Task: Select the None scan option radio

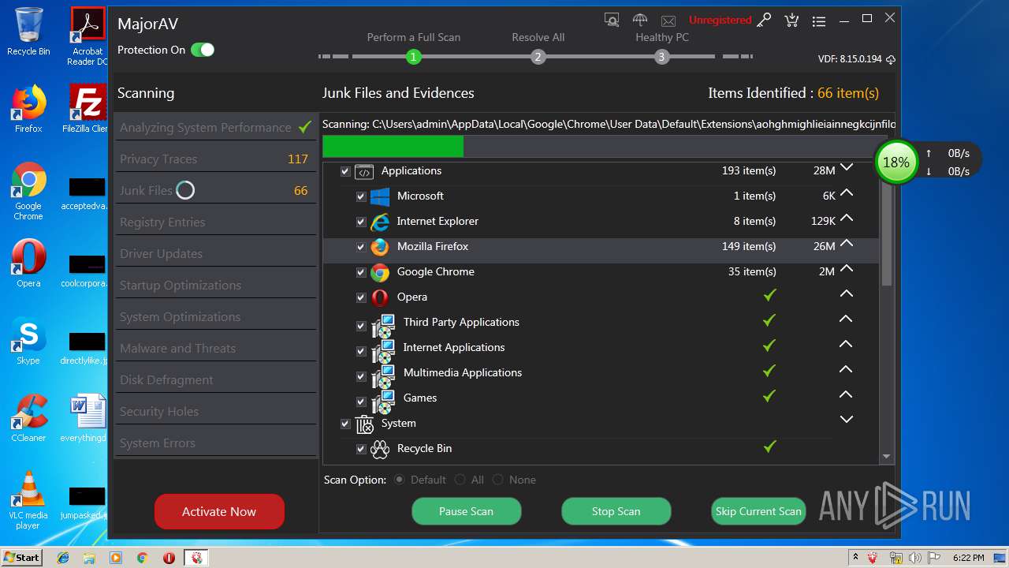Action: pyautogui.click(x=498, y=480)
